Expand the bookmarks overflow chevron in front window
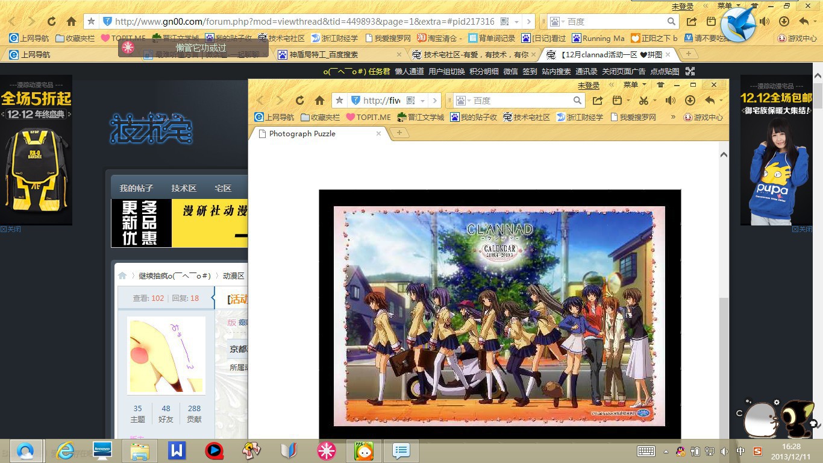Image resolution: width=823 pixels, height=463 pixels. coord(673,117)
